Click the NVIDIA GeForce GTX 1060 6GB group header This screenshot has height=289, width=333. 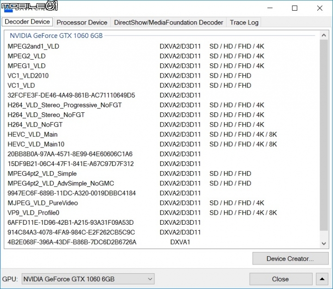pyautogui.click(x=56, y=36)
